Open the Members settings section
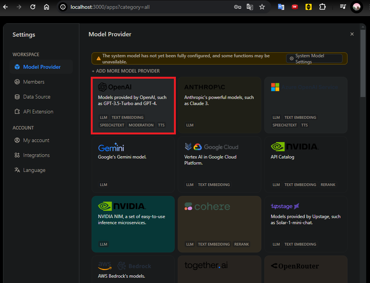The height and width of the screenshot is (283, 370). click(x=41, y=82)
